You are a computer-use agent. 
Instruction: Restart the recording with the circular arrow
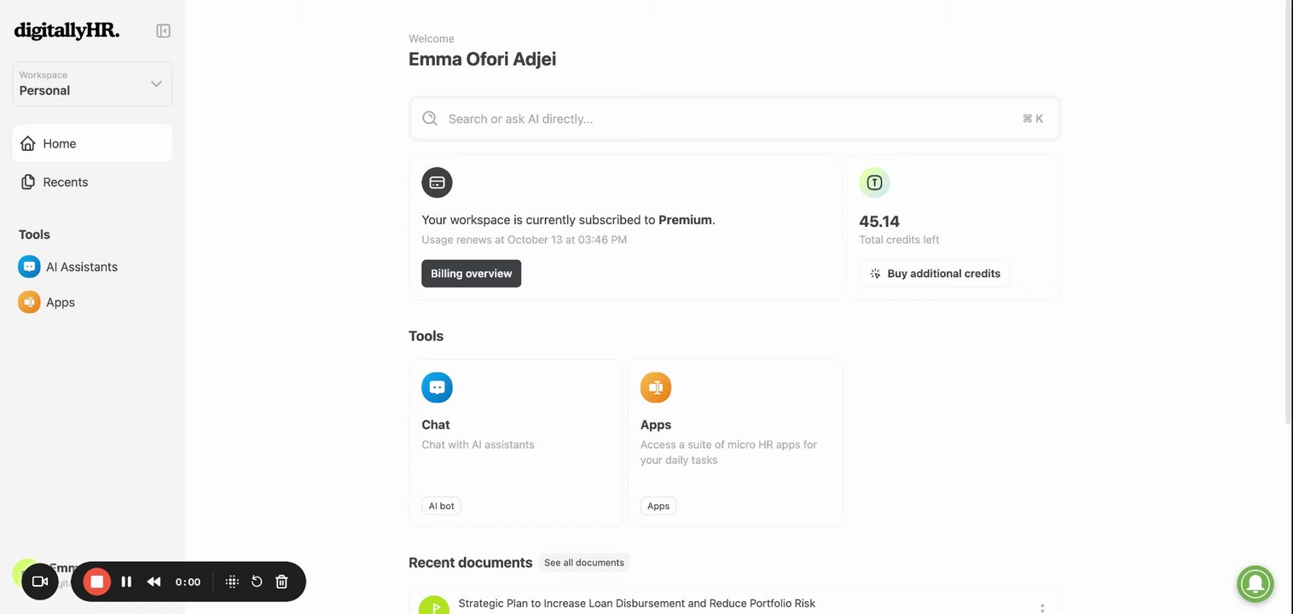(257, 582)
